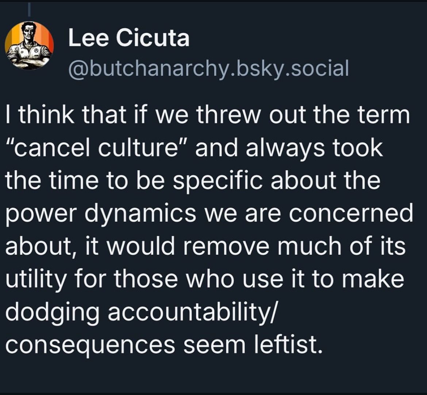Click Lee Cicuta's profile avatar
Screen dimensions: 427x395
pos(30,46)
